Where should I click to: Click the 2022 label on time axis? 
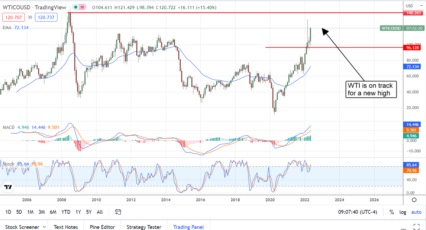pos(305,200)
